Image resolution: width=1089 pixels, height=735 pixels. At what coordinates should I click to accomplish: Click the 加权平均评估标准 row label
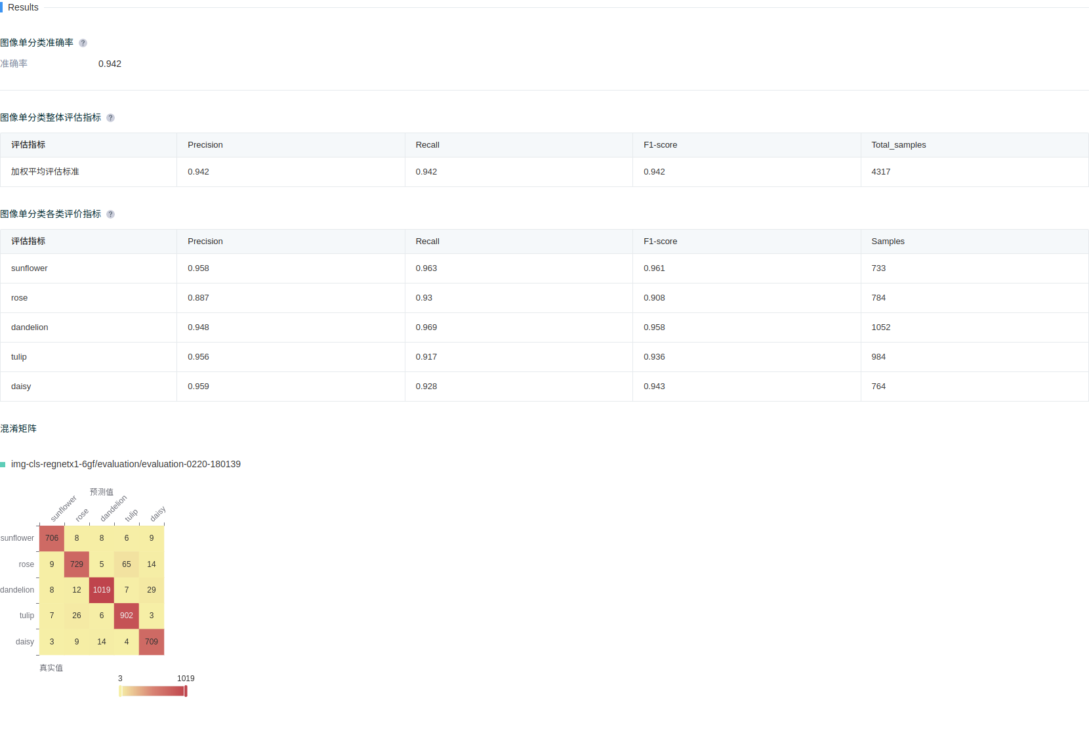pos(45,172)
